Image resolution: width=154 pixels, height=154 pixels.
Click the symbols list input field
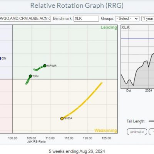[x=25, y=18]
